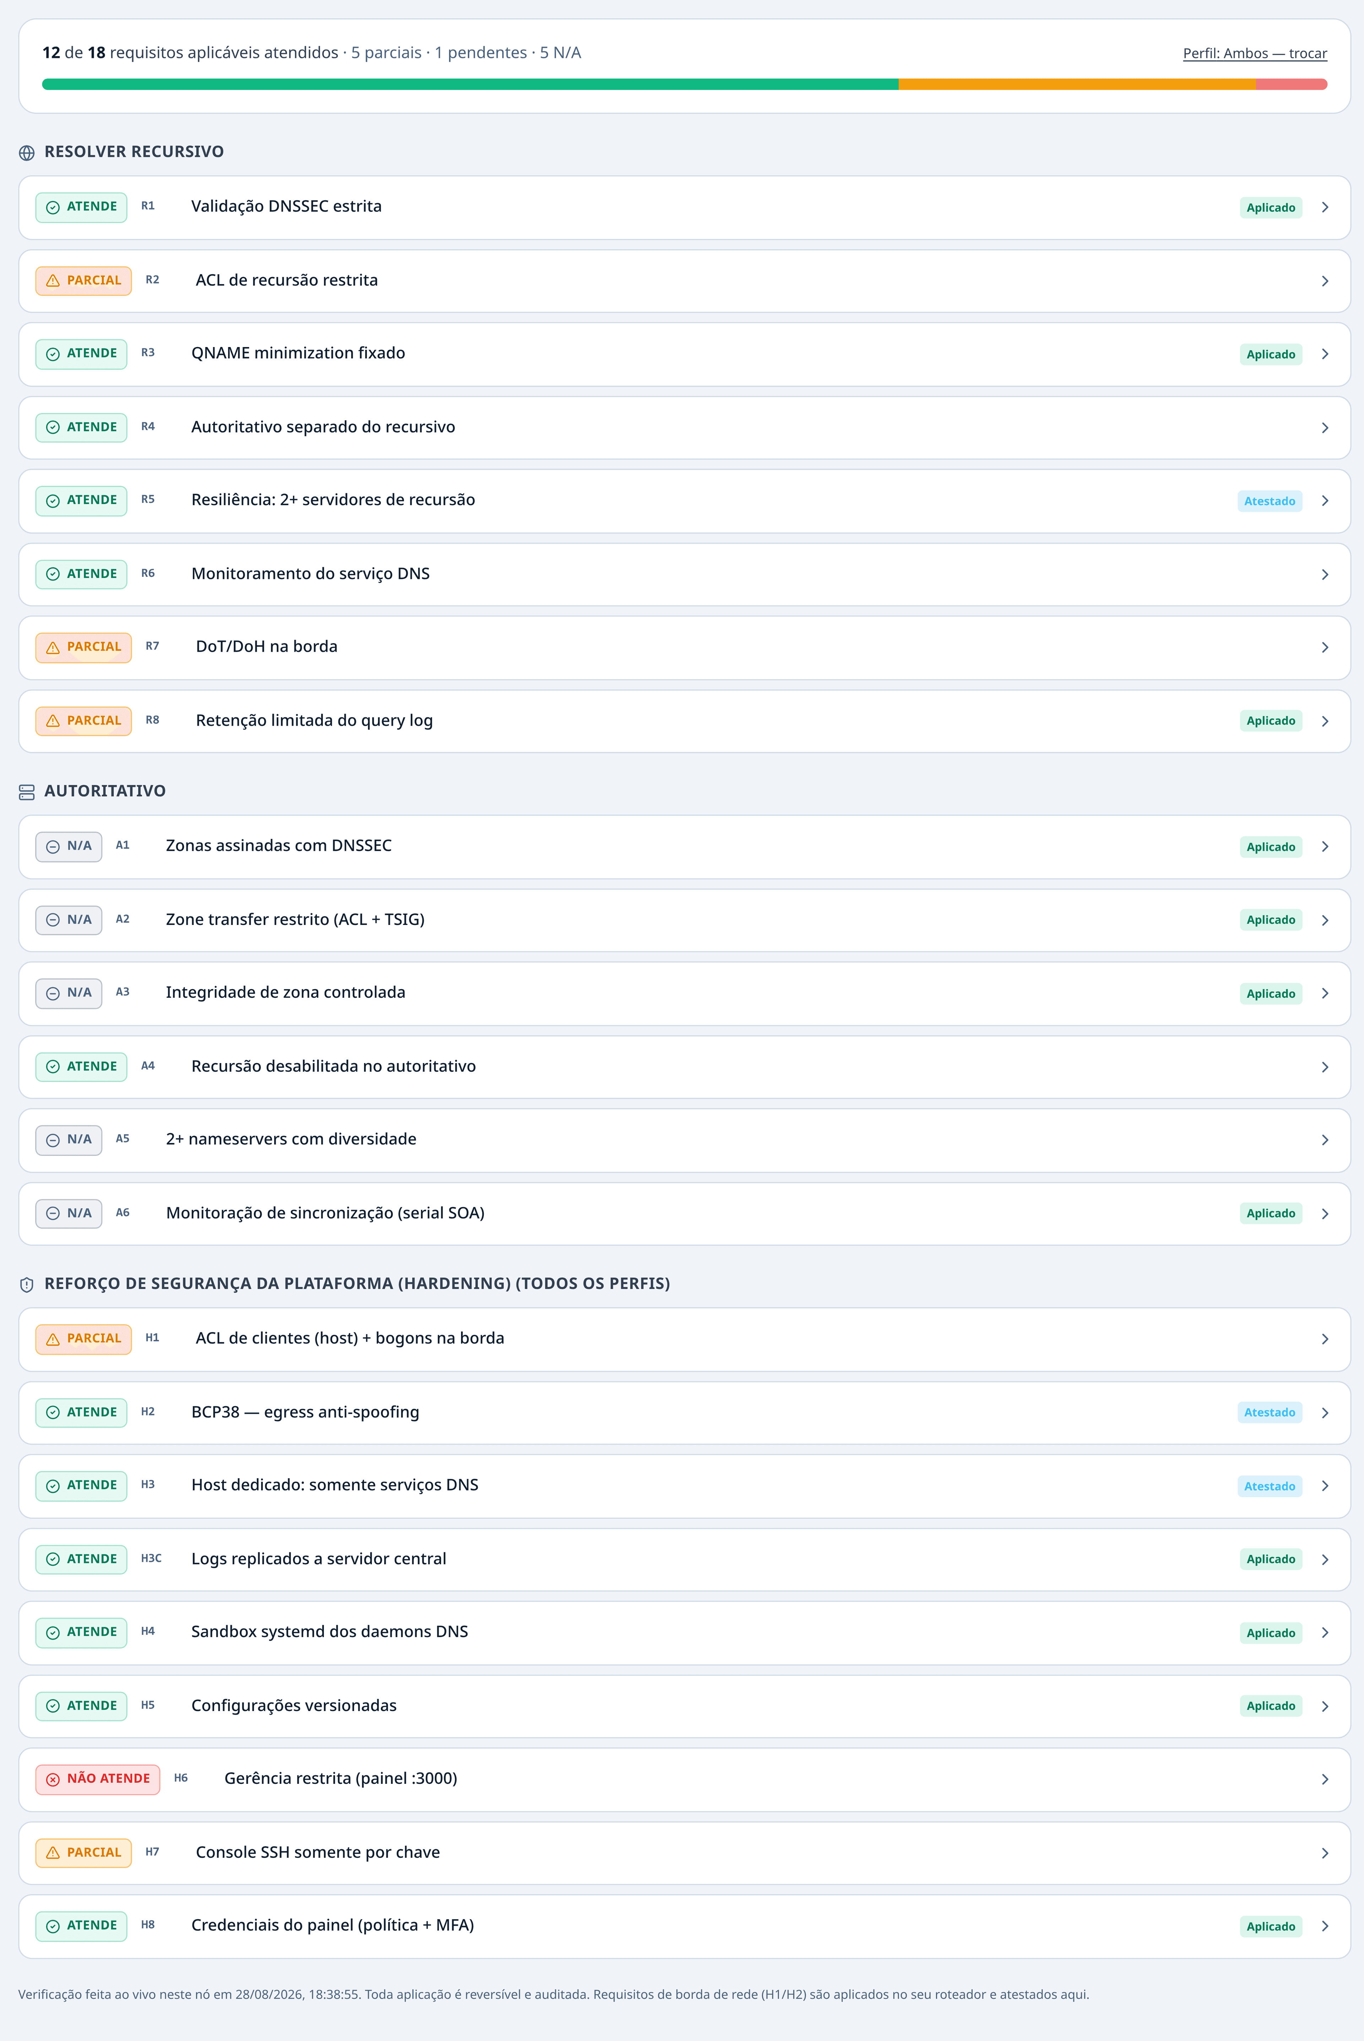This screenshot has height=2041, width=1364.
Task: Click N/A badge on A3 Integridade row
Action: [69, 993]
